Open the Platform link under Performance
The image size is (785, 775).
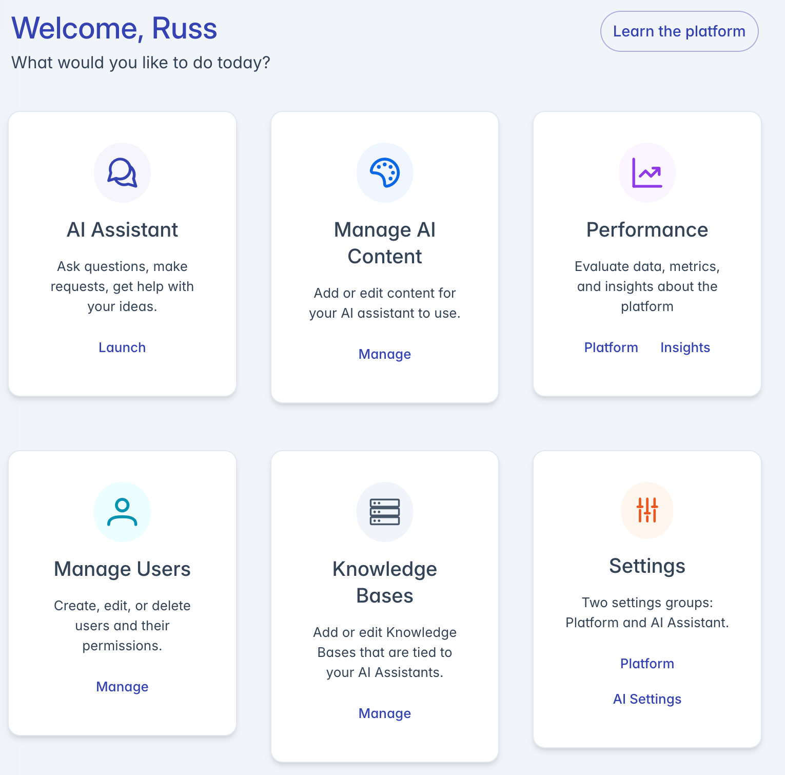(x=611, y=347)
